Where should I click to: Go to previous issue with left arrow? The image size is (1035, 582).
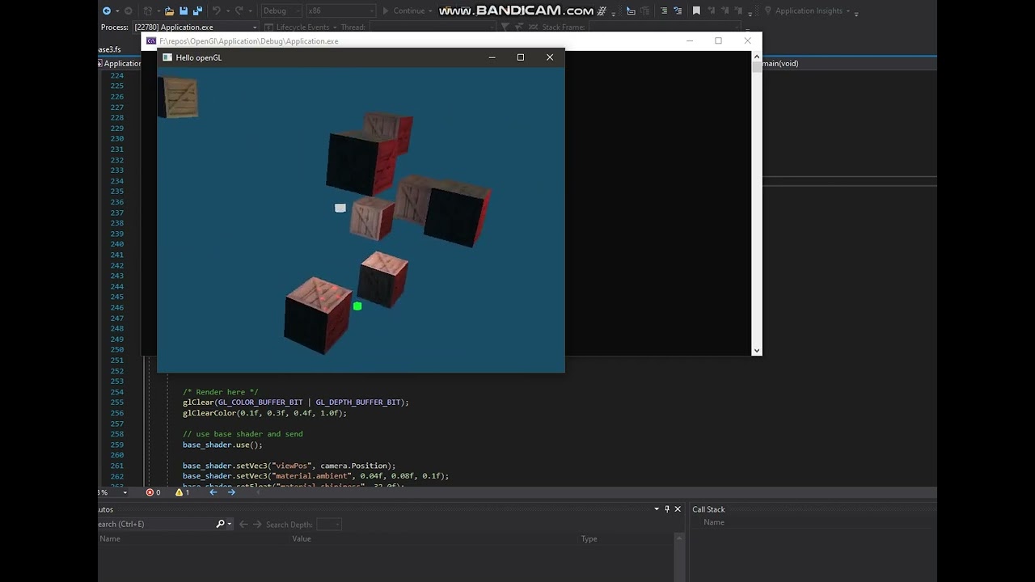click(213, 492)
